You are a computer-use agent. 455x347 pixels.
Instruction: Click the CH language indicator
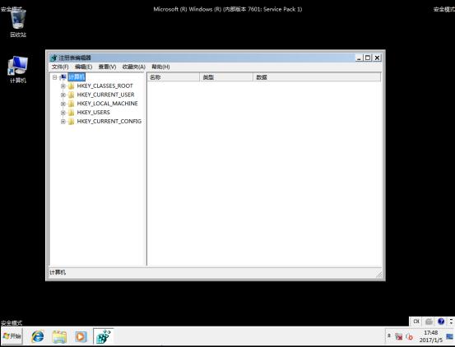click(x=416, y=322)
